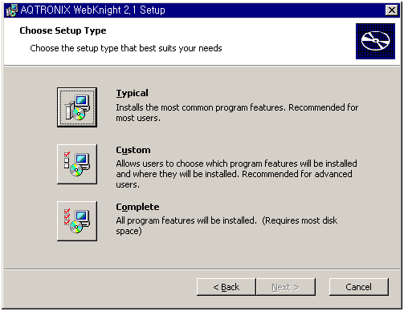This screenshot has width=404, height=311.
Task: Select the Typical setup type icon
Action: pyautogui.click(x=77, y=107)
